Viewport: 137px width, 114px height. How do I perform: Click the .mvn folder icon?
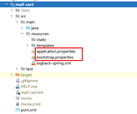tap(18, 10)
